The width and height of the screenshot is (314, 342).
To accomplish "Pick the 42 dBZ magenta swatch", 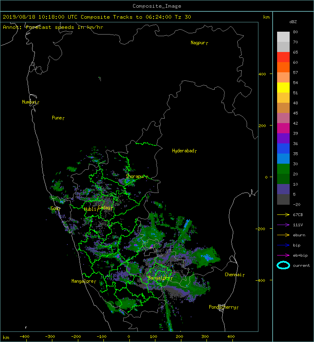I will point(283,128).
